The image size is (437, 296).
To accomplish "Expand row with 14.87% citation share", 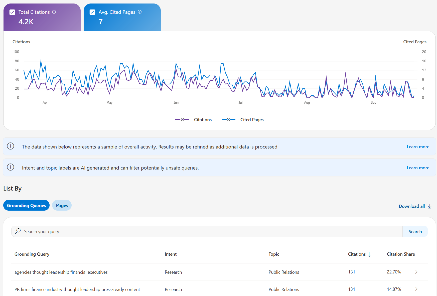I will tap(416, 289).
